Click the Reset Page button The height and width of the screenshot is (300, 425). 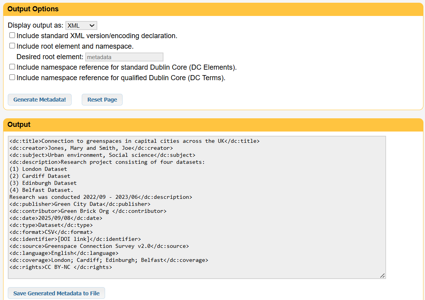(x=102, y=100)
